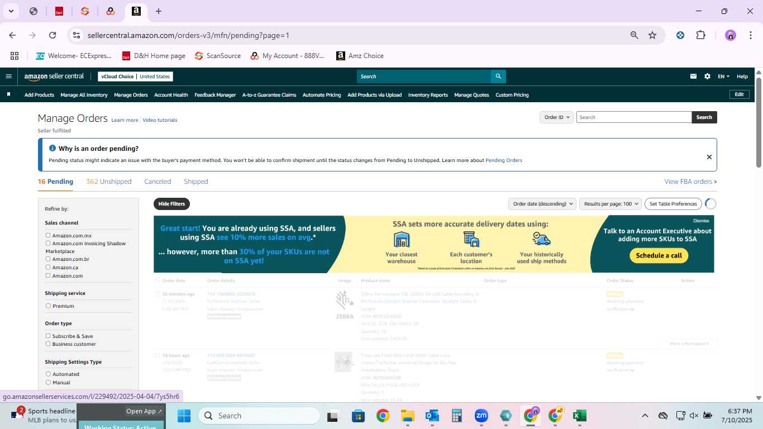The height and width of the screenshot is (429, 763).
Task: Reload the page with browser refresh icon
Action: 53,35
